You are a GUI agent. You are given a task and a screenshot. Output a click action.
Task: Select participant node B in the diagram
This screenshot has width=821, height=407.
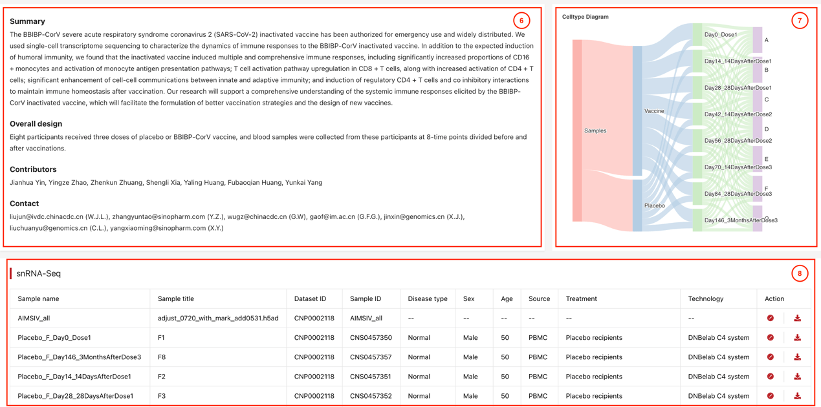click(758, 70)
